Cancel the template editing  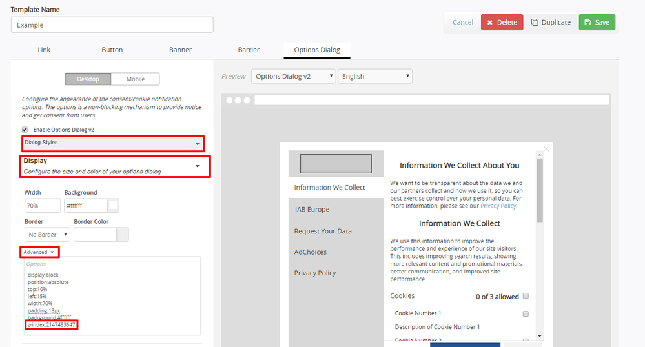pyautogui.click(x=463, y=22)
